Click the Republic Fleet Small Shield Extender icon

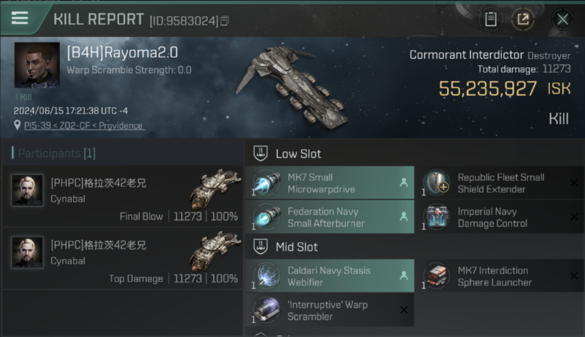pos(436,183)
